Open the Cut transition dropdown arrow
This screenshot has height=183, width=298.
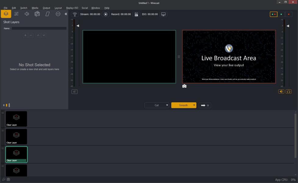167,105
